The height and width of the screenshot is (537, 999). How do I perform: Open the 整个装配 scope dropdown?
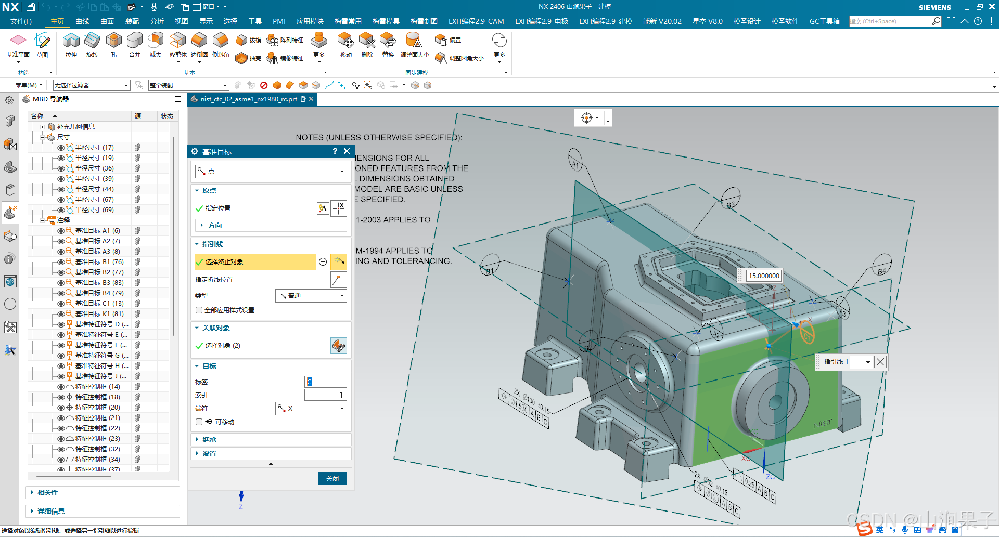188,85
